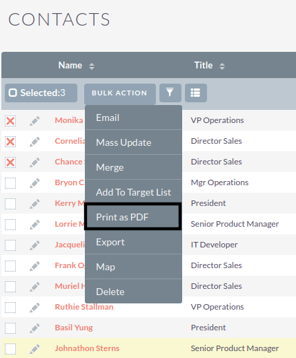
Task: Uncheck the Monika row checkbox
Action: pyautogui.click(x=10, y=121)
